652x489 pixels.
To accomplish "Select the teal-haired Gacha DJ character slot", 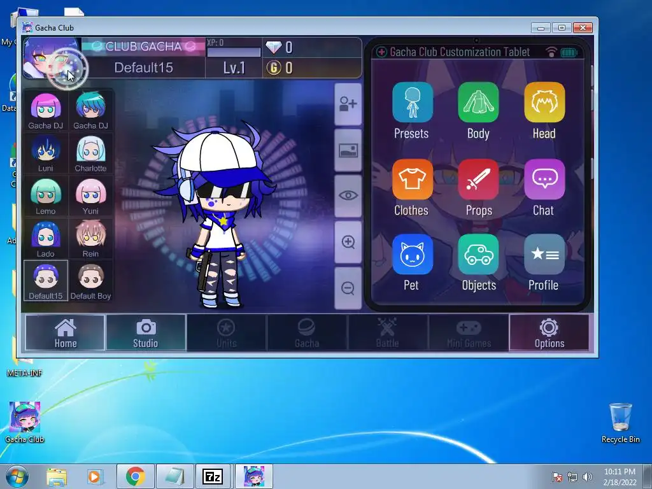I will [90, 111].
